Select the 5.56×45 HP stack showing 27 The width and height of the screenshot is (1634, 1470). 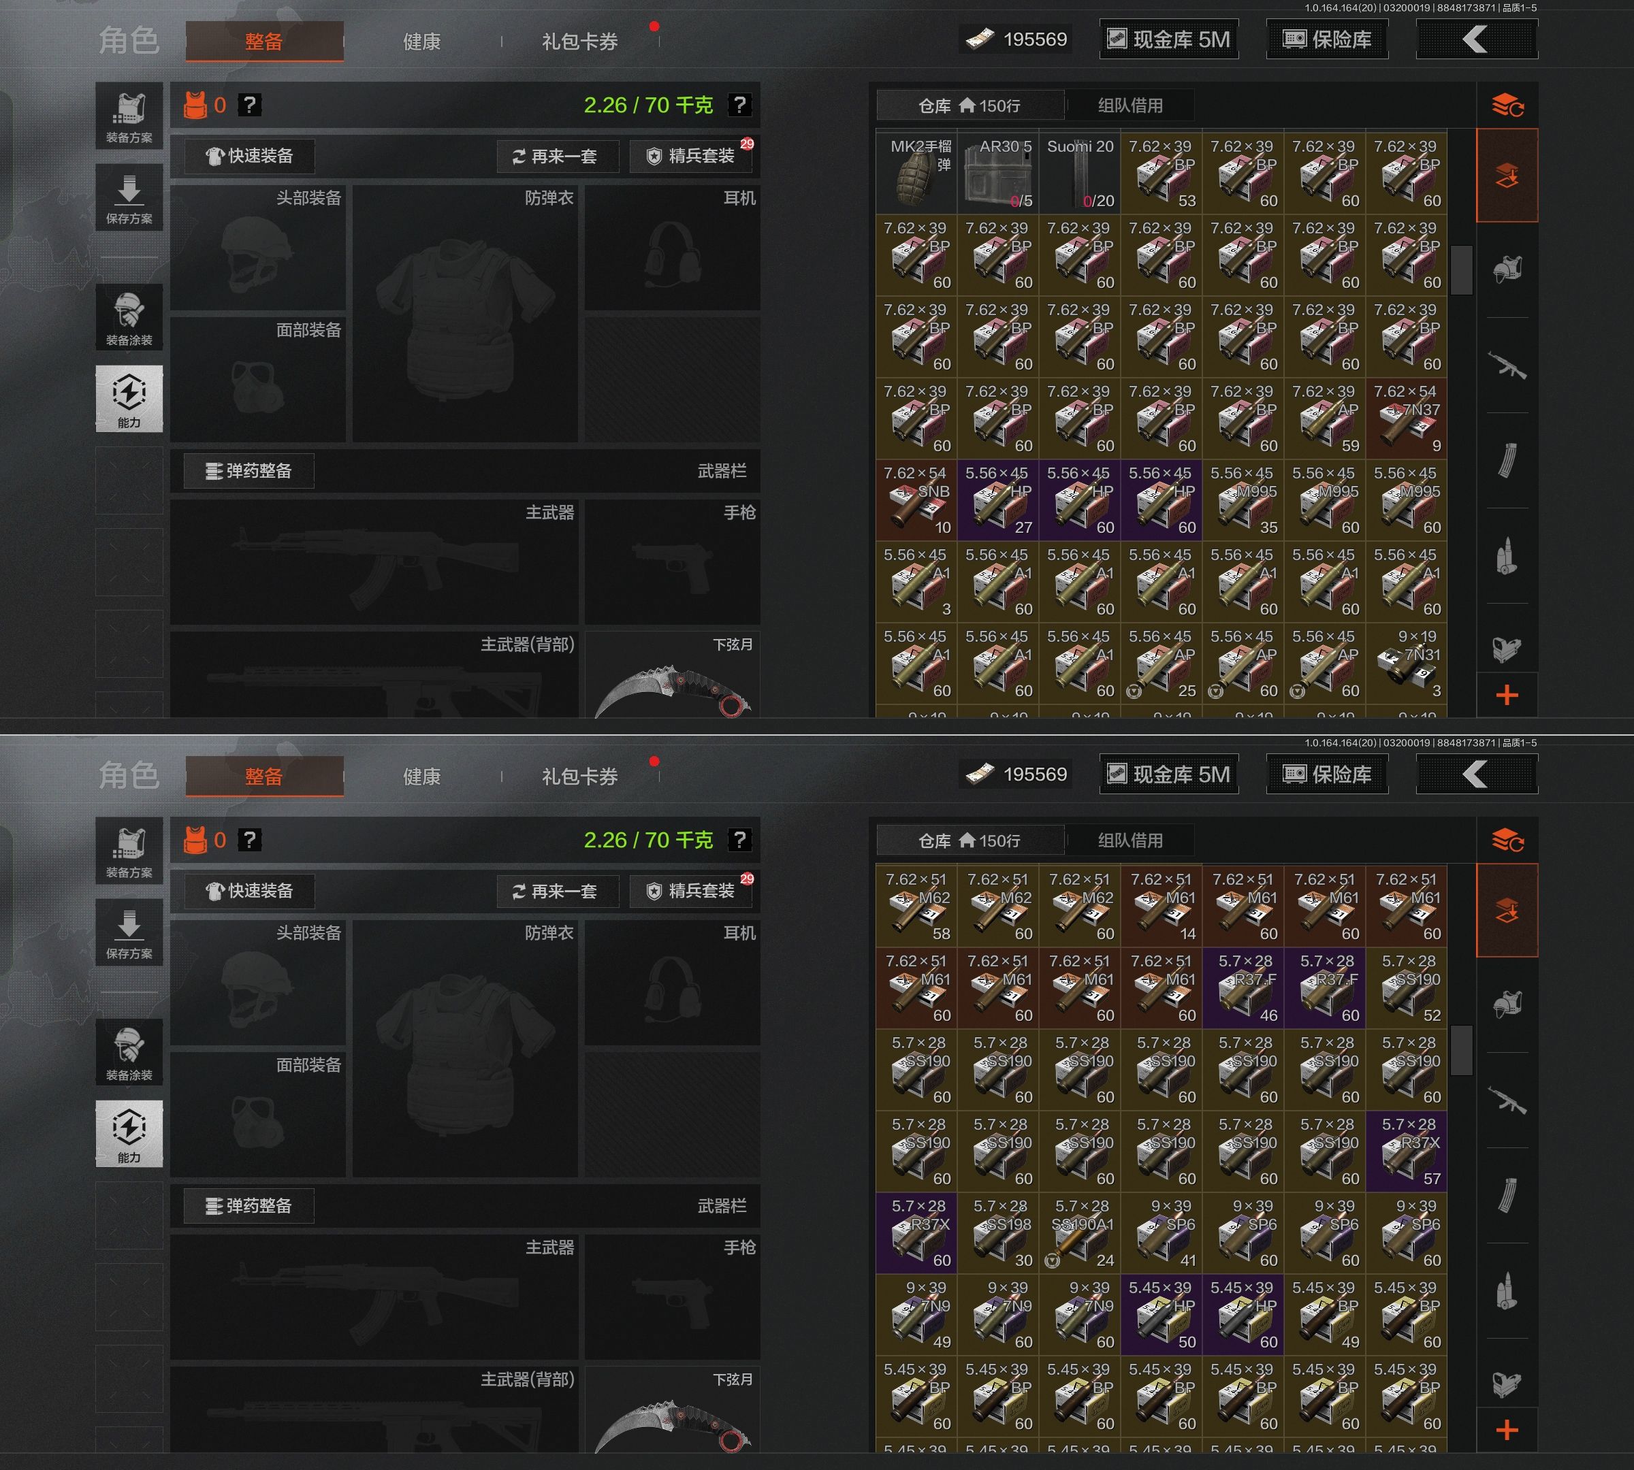[x=998, y=499]
